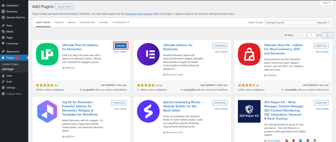Open Ultimate Post Kit Addons title link
This screenshot has width=336, height=142.
(80, 47)
